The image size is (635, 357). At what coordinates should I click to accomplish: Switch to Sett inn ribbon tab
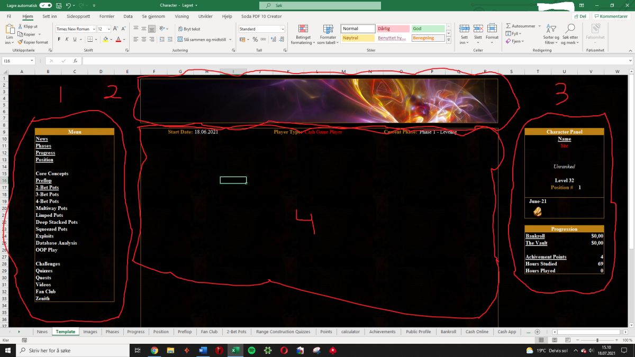point(50,16)
